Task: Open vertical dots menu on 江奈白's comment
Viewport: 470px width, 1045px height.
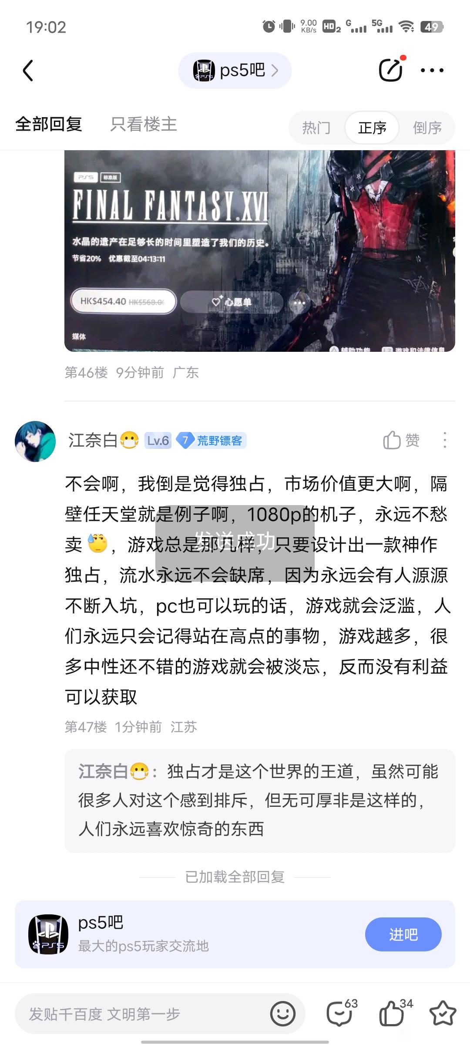Action: [x=444, y=440]
